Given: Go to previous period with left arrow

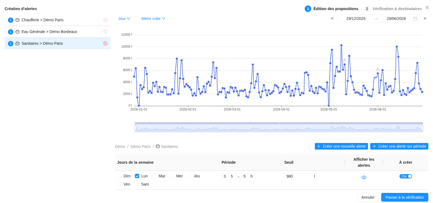Looking at the screenshot, I should coord(332,19).
